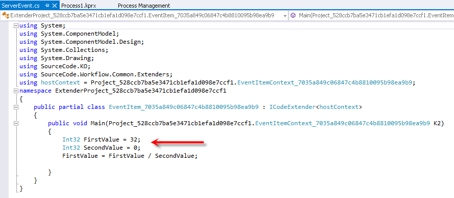Click the EventItem class name in declaration

(x=184, y=107)
